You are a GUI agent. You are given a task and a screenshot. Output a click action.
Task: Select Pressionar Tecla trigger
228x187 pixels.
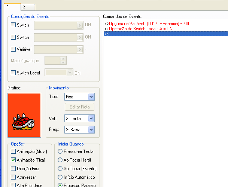point(60,151)
